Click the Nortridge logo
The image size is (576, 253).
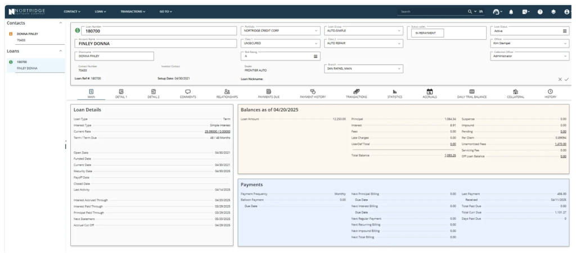pos(26,12)
